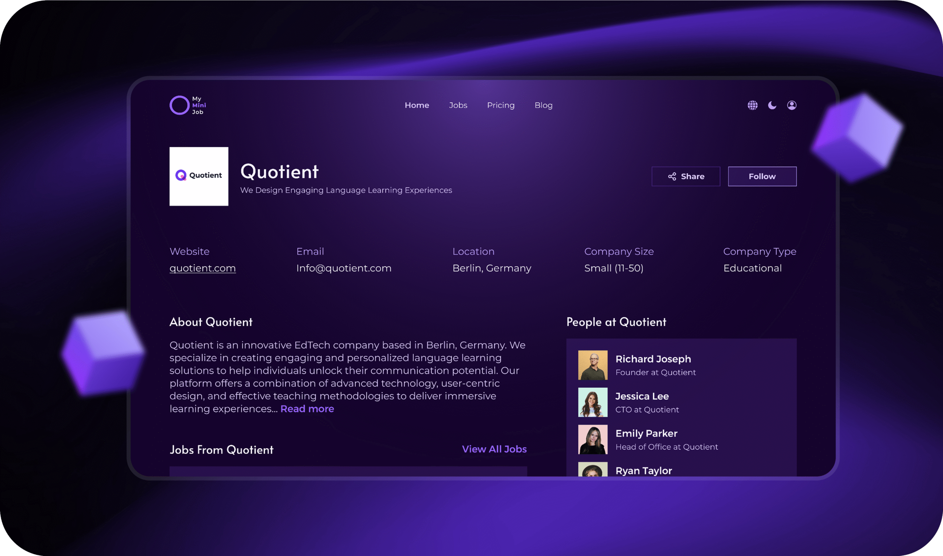Select Ryan Taylor's name
Screen dimensions: 943x556
[x=643, y=471]
